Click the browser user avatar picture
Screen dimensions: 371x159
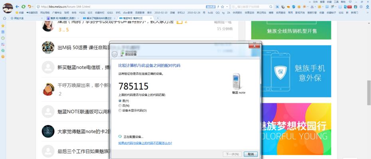(8, 8)
